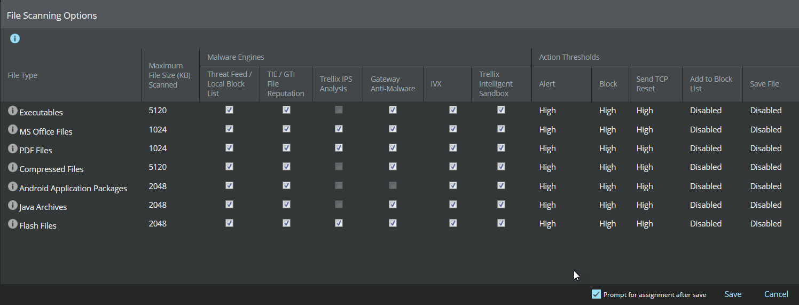Viewport: 799px width, 305px height.
Task: Change Alert threshold for PDF Files
Action: pos(547,148)
